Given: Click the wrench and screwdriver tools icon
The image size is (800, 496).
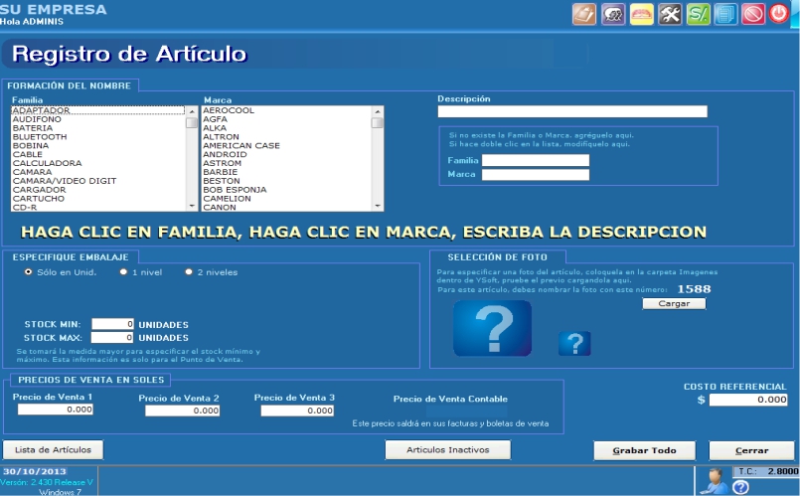Looking at the screenshot, I should [x=670, y=14].
